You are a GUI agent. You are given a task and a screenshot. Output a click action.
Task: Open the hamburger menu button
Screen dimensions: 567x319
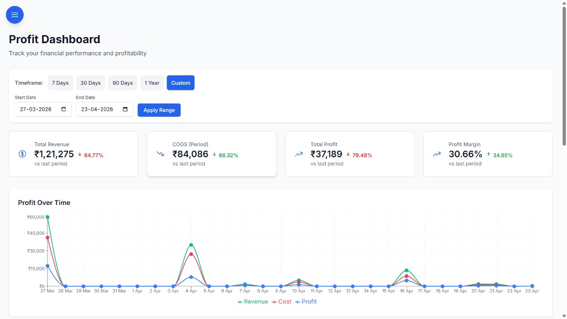tap(15, 15)
